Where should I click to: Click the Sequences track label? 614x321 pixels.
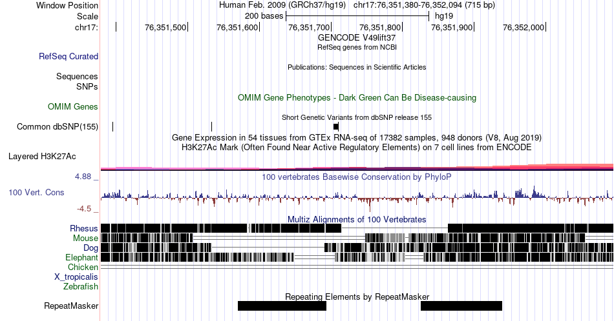coord(77,76)
